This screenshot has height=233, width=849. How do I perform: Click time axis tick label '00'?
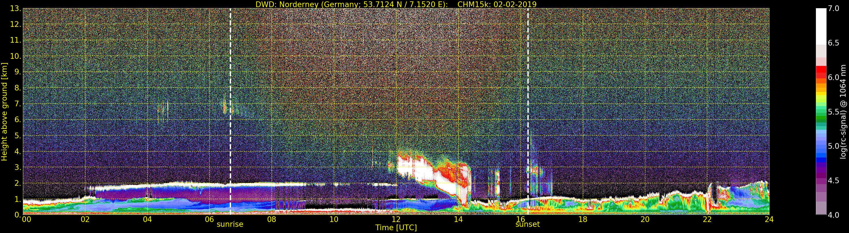(x=26, y=219)
